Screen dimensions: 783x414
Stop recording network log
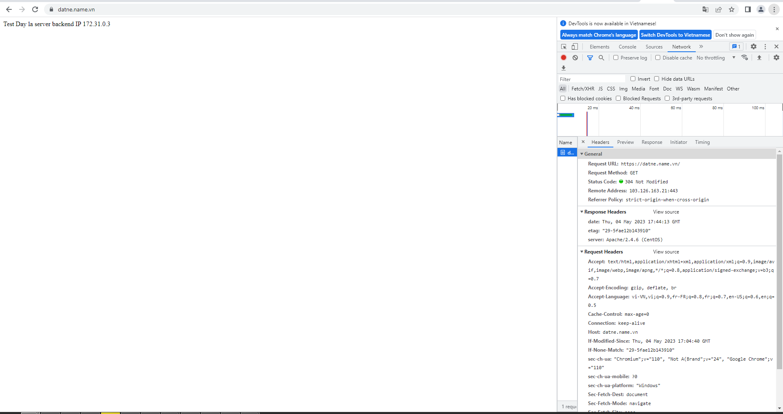[564, 58]
